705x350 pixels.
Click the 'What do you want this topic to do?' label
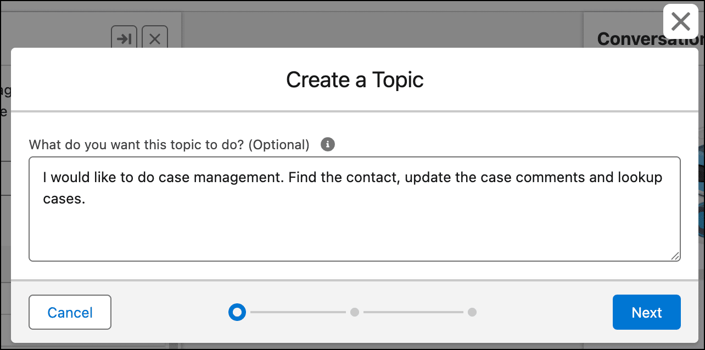(x=169, y=145)
